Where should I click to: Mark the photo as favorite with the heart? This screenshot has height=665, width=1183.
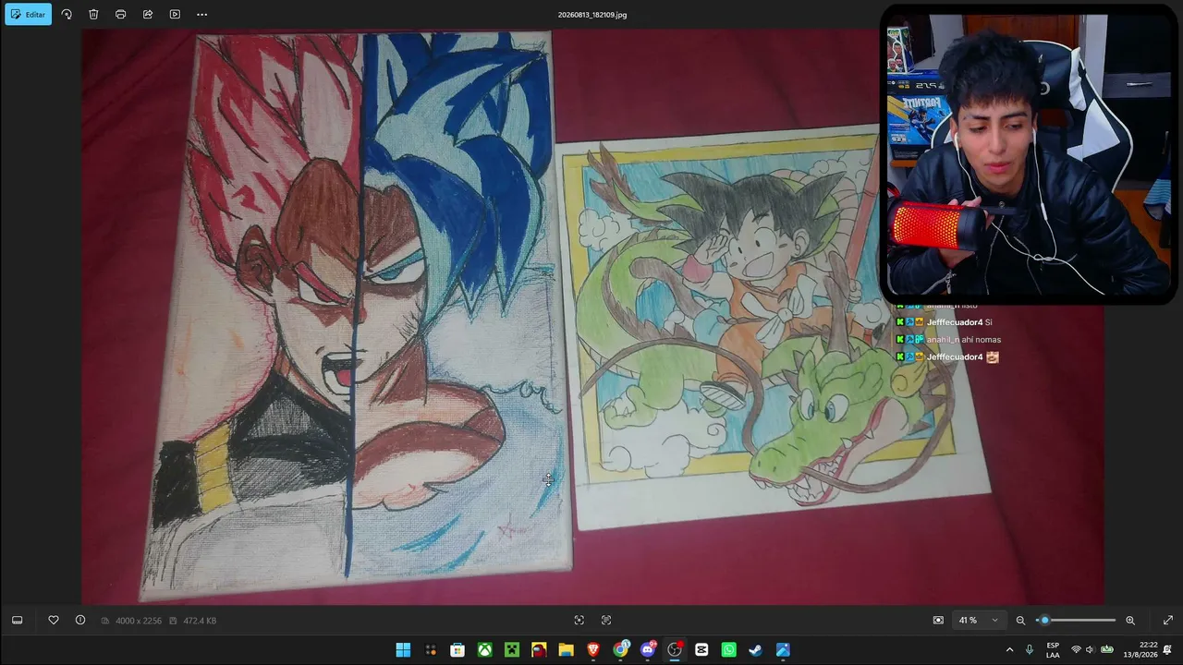(x=54, y=621)
